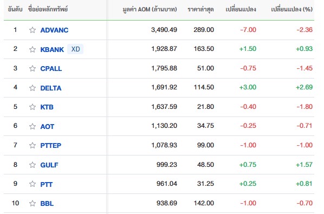Click the star icon beside AOT
This screenshot has height=214, width=324.
33,126
